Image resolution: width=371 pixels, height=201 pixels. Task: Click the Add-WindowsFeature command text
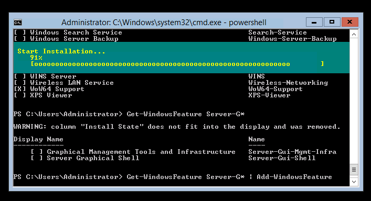[x=294, y=177]
